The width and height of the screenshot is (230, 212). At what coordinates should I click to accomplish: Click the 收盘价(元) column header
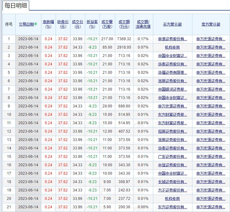[x=63, y=24]
